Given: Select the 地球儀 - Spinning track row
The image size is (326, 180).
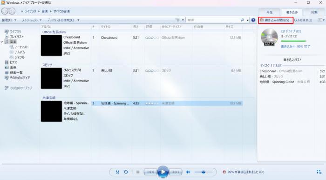Looking at the screenshot, I should coord(167,104).
